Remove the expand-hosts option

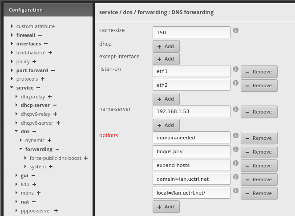click(259, 166)
